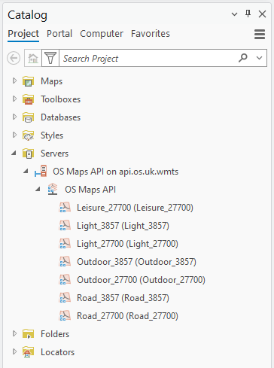Viewport: 274px width, 368px height.
Task: Click the Leisure_27700 layer icon
Action: [65, 208]
